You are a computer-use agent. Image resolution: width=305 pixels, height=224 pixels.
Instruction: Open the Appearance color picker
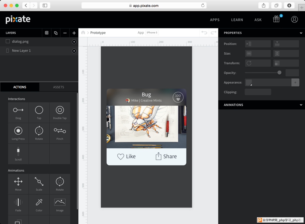249,82
